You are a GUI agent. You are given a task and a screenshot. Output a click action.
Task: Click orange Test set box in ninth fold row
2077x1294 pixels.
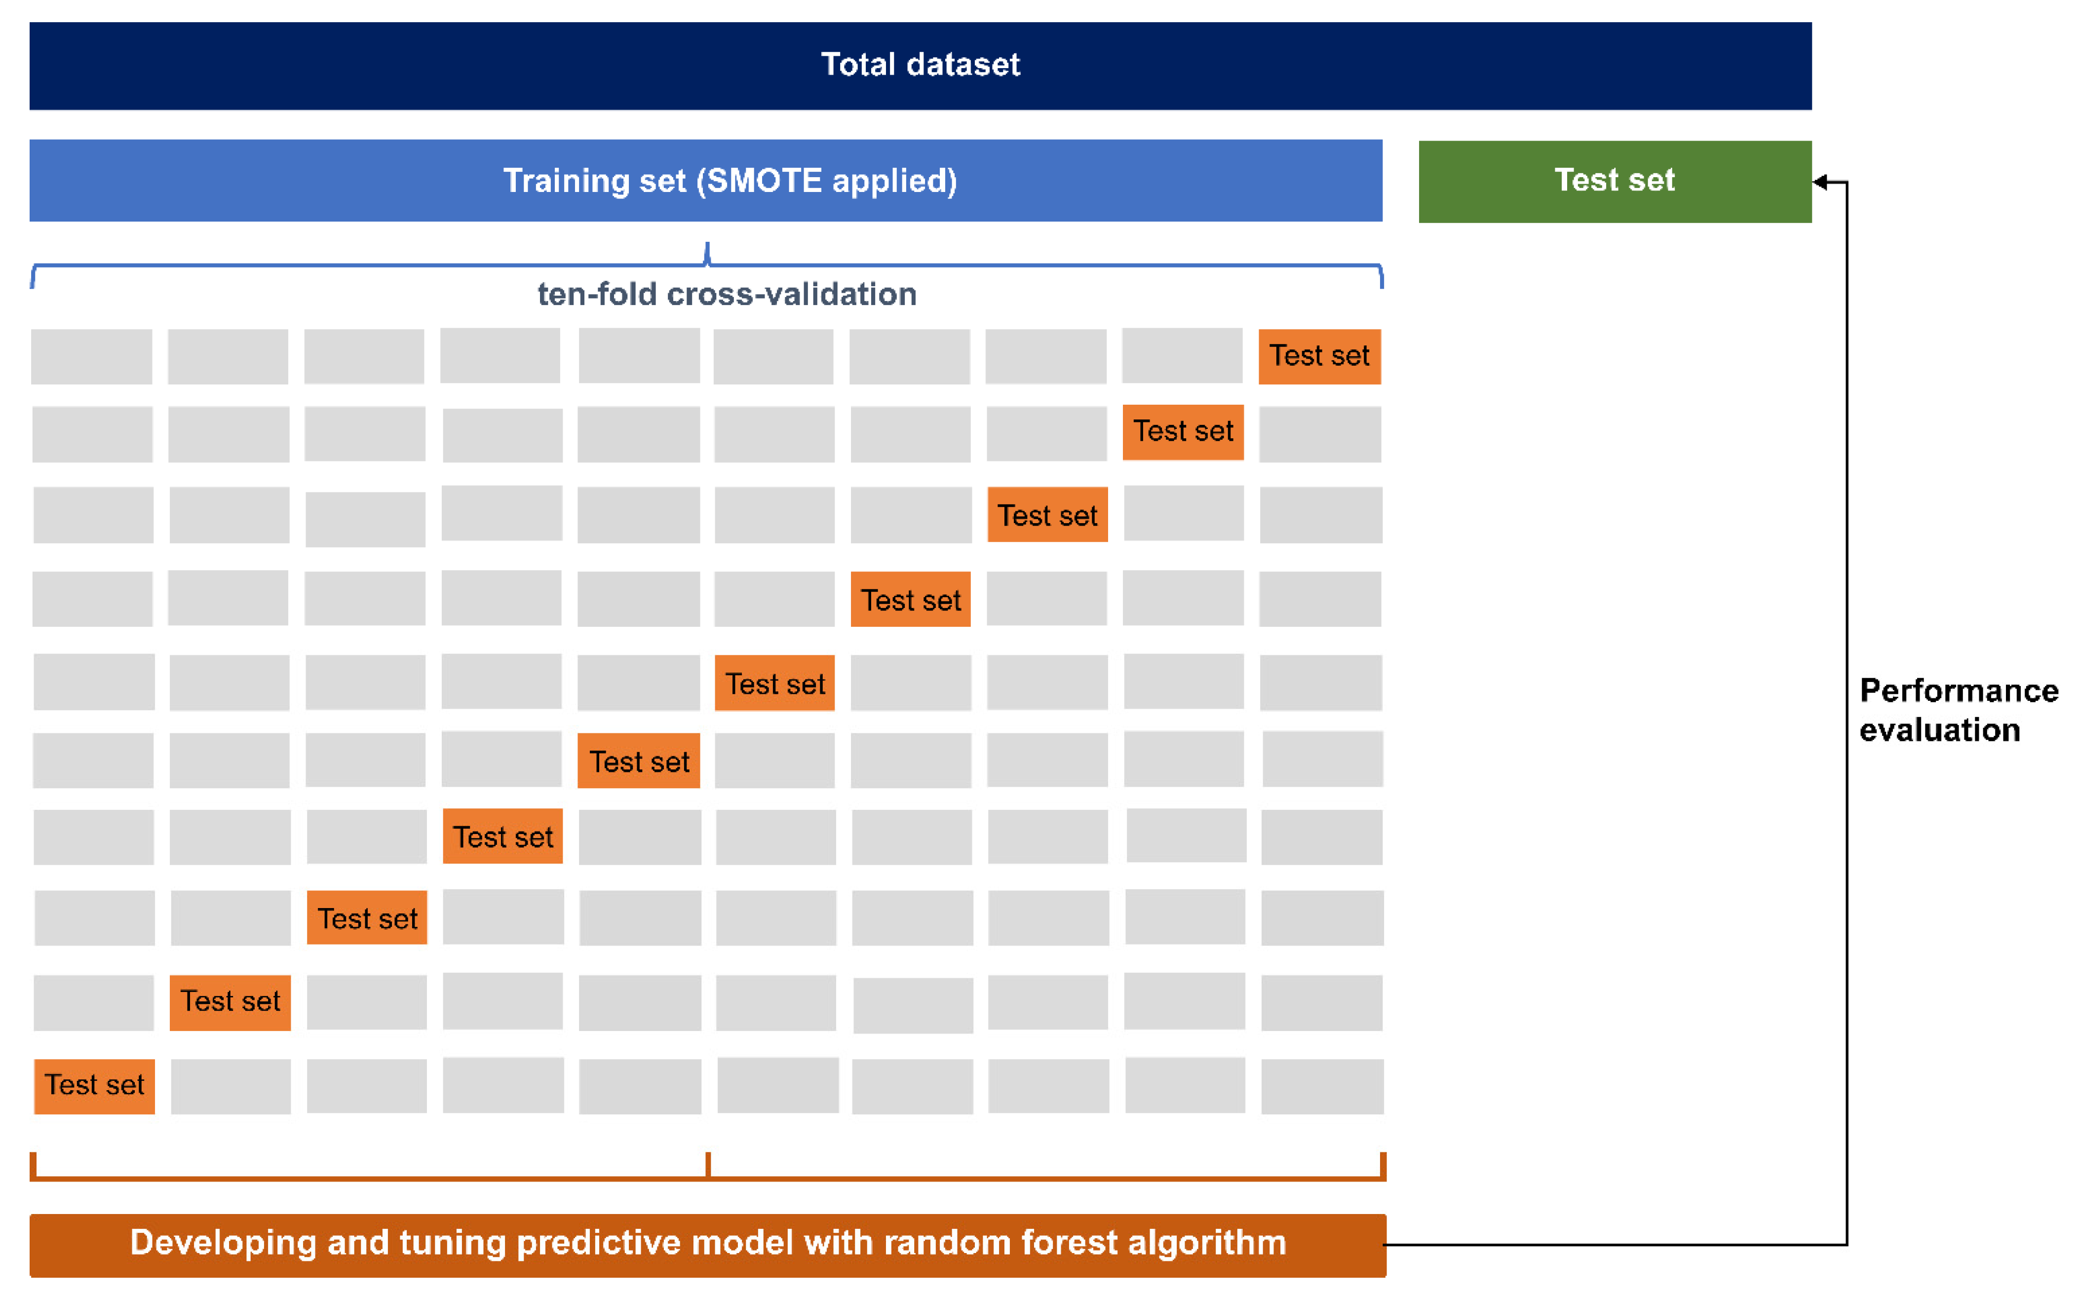[230, 1001]
